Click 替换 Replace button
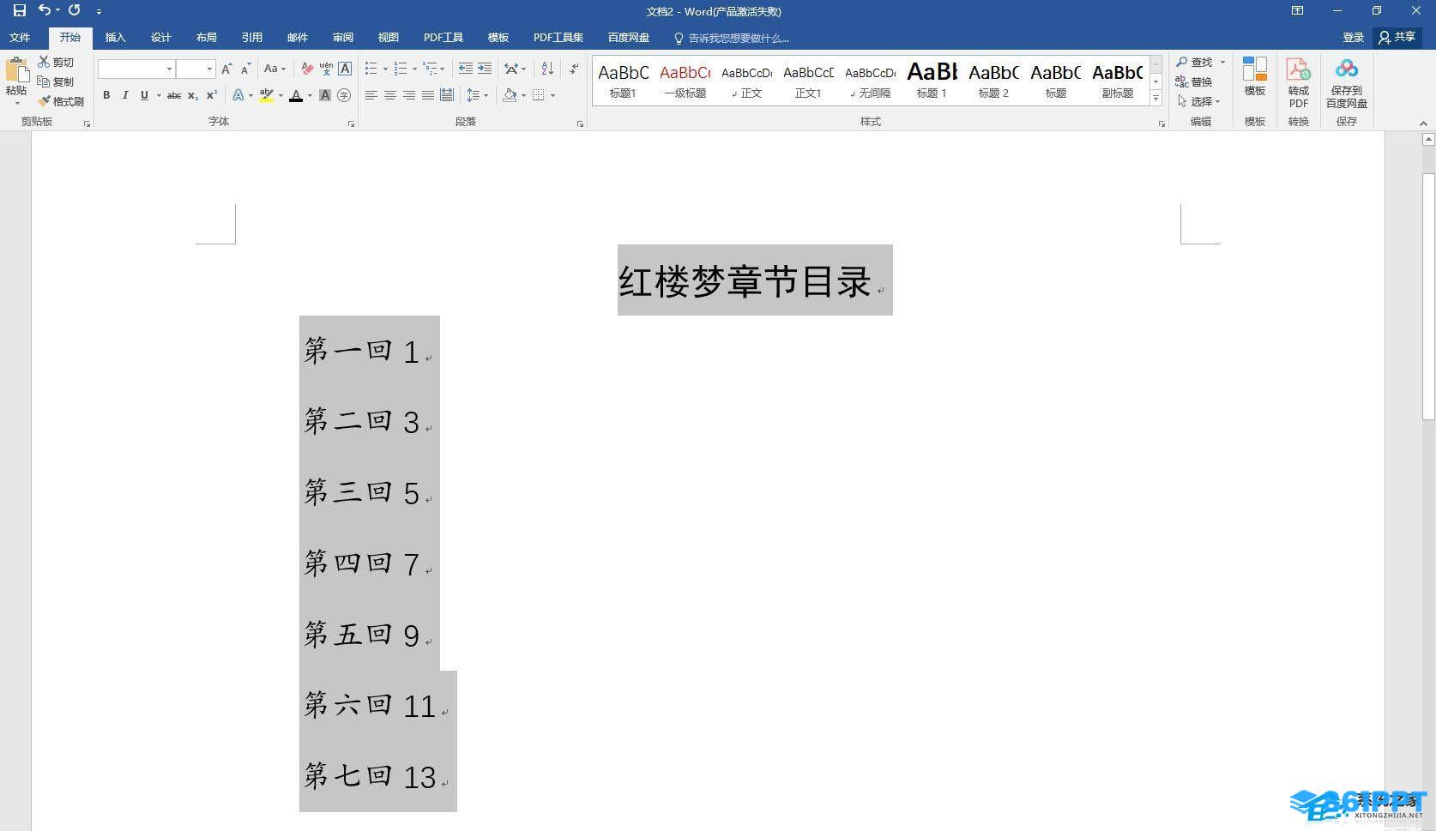Viewport: 1436px width, 831px height. point(1194,81)
